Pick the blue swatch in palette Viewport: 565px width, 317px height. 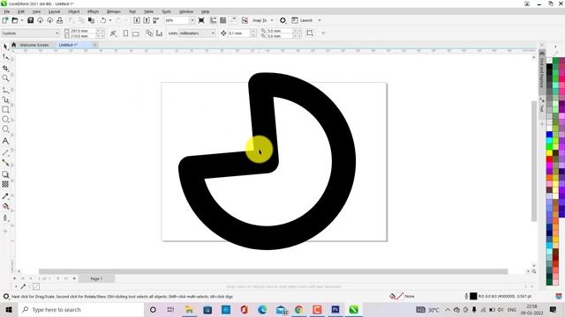coord(549,135)
